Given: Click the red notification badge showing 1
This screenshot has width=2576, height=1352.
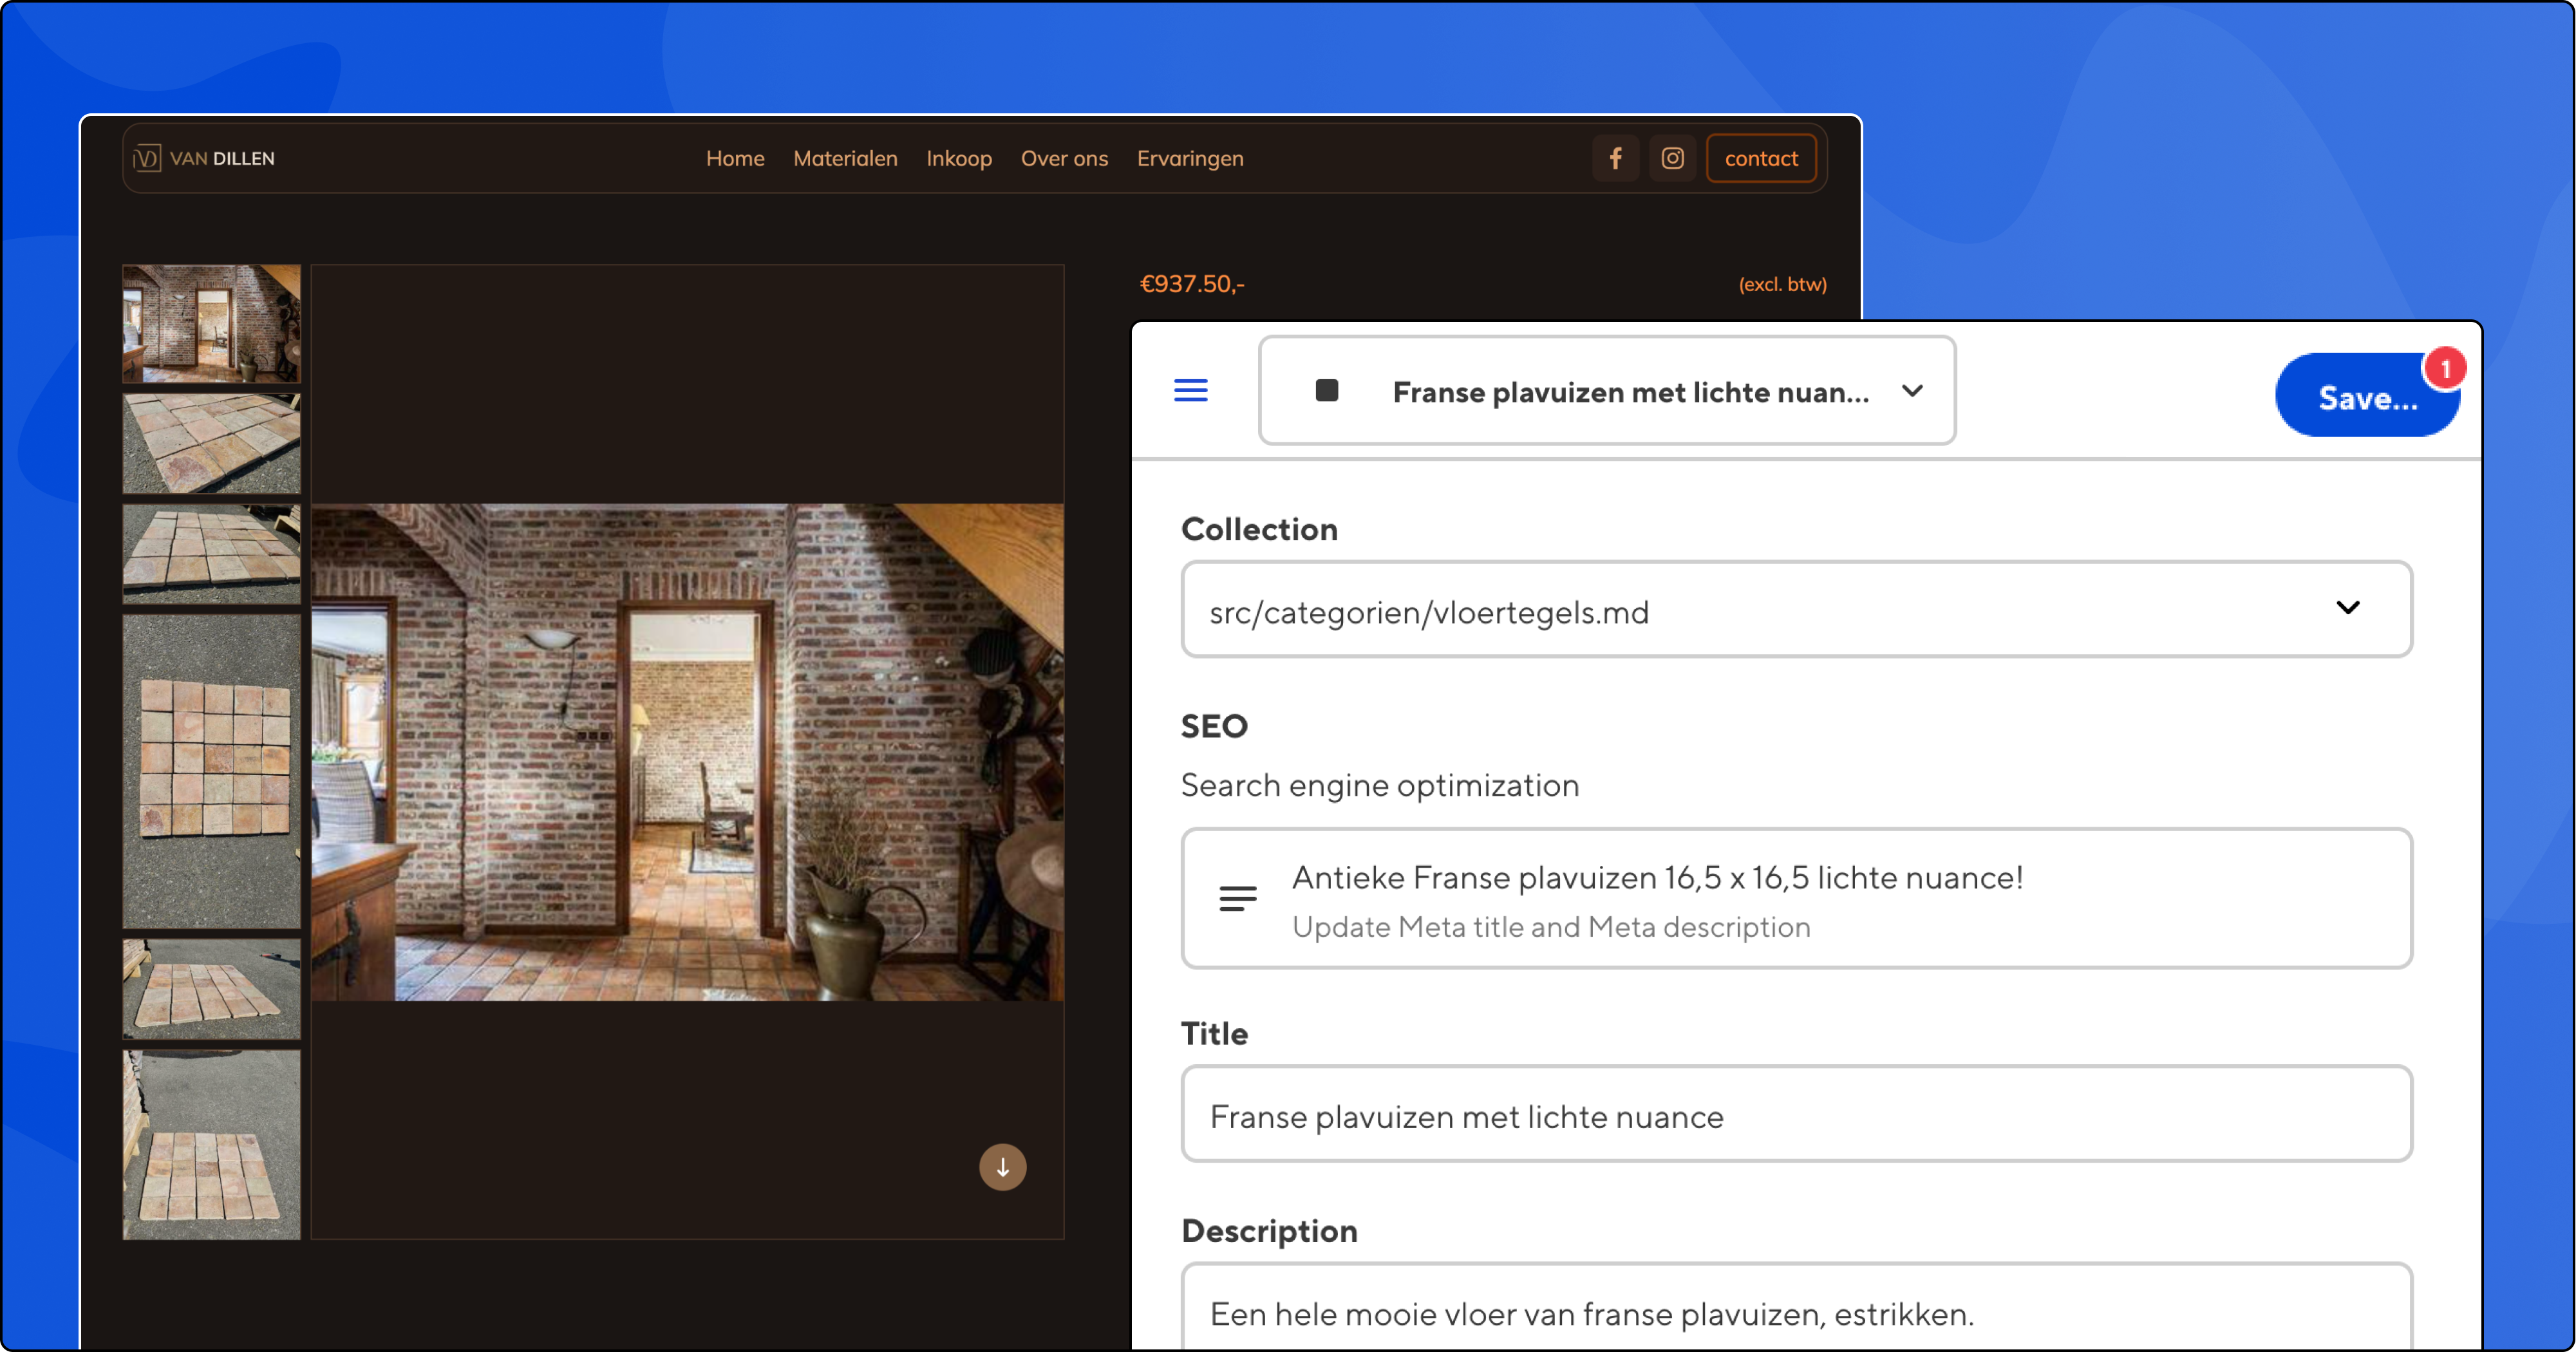Looking at the screenshot, I should [2445, 368].
